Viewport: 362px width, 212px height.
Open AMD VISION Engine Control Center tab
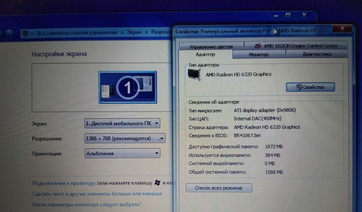(296, 46)
